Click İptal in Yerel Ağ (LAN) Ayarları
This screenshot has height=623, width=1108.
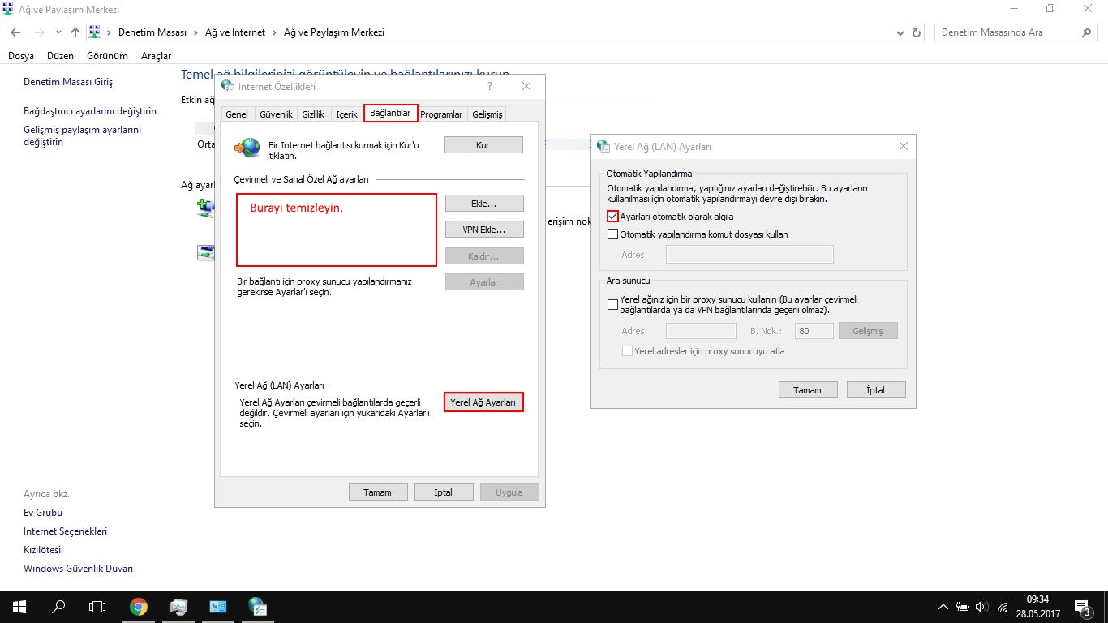point(876,390)
